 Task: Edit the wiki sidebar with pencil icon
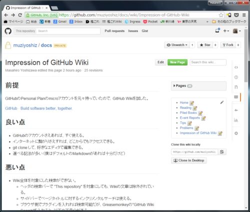222,102
